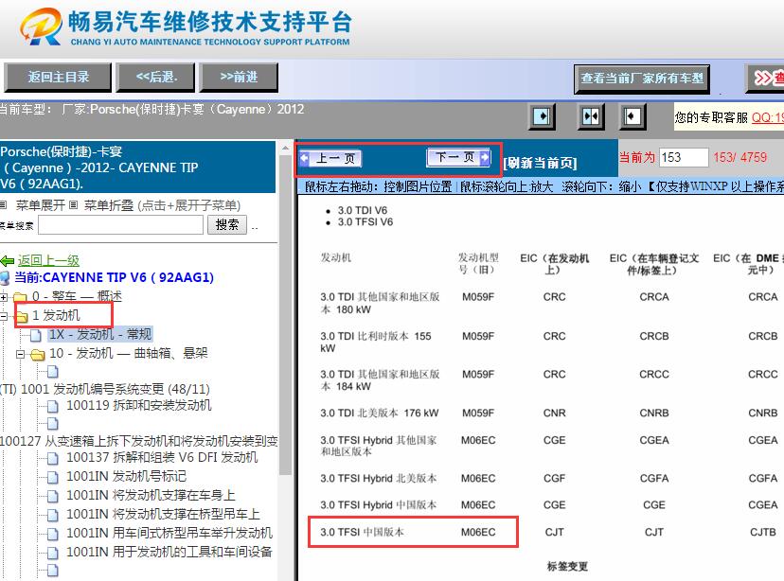The width and height of the screenshot is (784, 581).
Task: Open 1001IN 将发动机支撑在桥型吊车上
Action: (x=163, y=514)
